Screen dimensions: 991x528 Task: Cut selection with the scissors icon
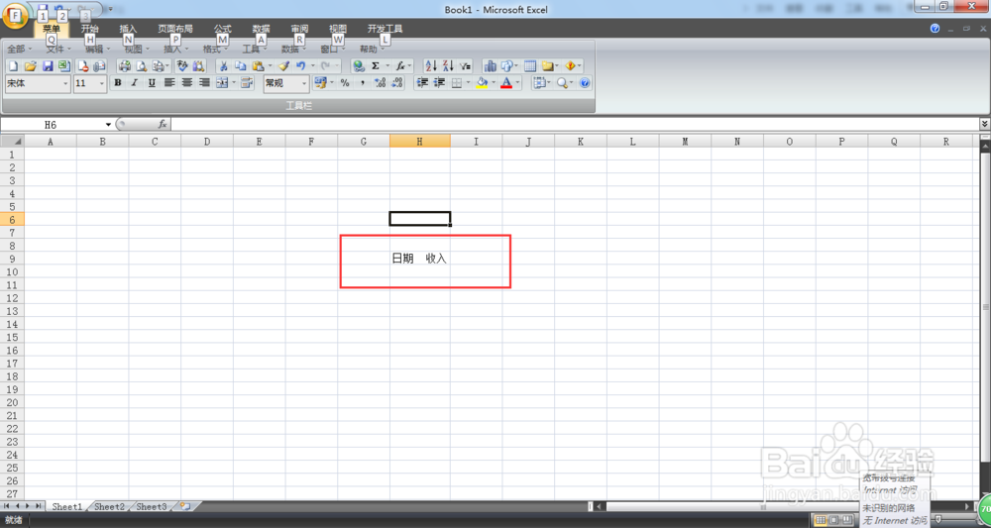point(223,66)
